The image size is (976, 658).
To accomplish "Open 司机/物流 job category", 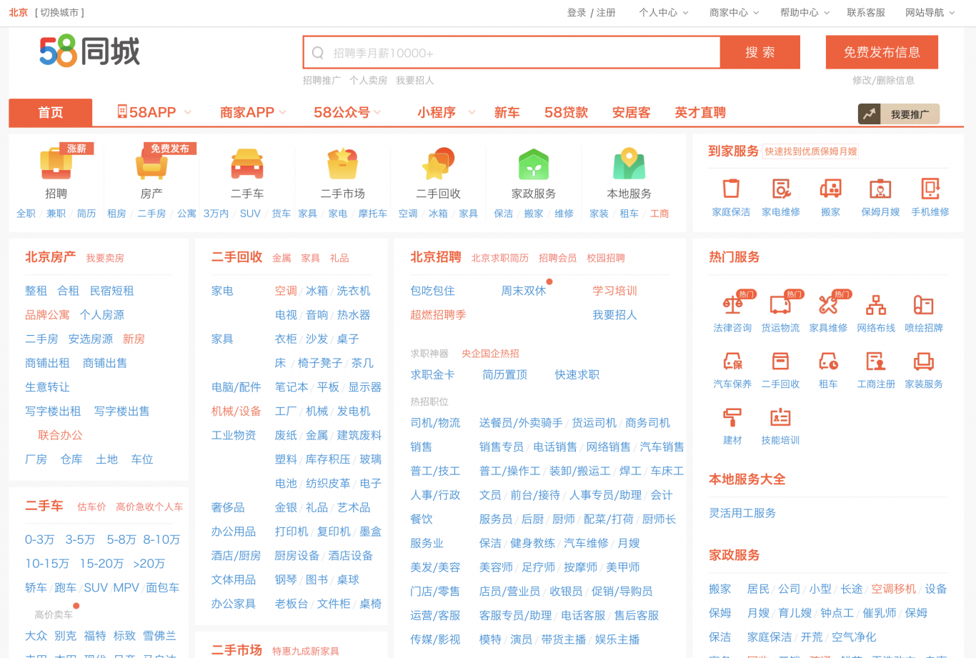I will coord(435,423).
